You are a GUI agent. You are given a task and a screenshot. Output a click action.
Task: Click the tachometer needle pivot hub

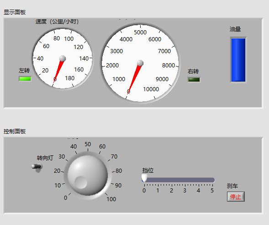[140, 63]
